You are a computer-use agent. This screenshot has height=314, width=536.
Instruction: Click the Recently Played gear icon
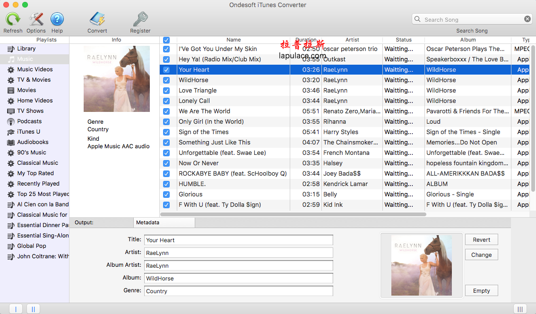pos(11,184)
